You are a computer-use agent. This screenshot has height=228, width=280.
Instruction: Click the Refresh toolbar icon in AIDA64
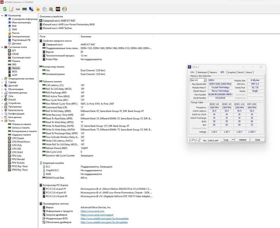click(x=5, y=9)
